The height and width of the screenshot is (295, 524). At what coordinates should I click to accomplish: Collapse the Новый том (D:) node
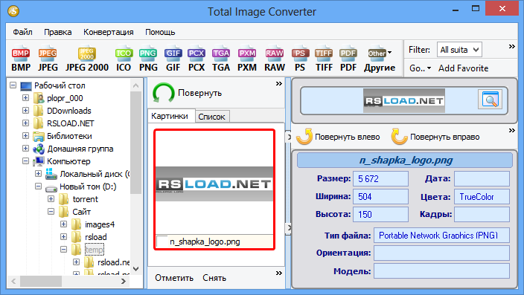pyautogui.click(x=39, y=187)
